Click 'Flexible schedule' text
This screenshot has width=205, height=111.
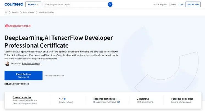182,99
